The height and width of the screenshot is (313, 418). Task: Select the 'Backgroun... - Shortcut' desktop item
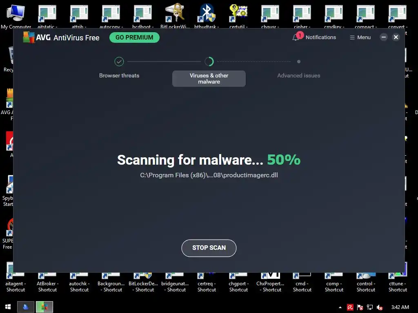[x=111, y=282]
